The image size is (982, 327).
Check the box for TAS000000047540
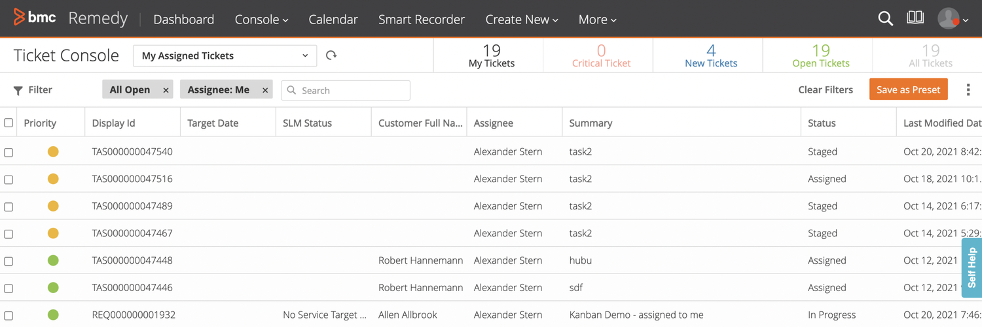click(9, 152)
